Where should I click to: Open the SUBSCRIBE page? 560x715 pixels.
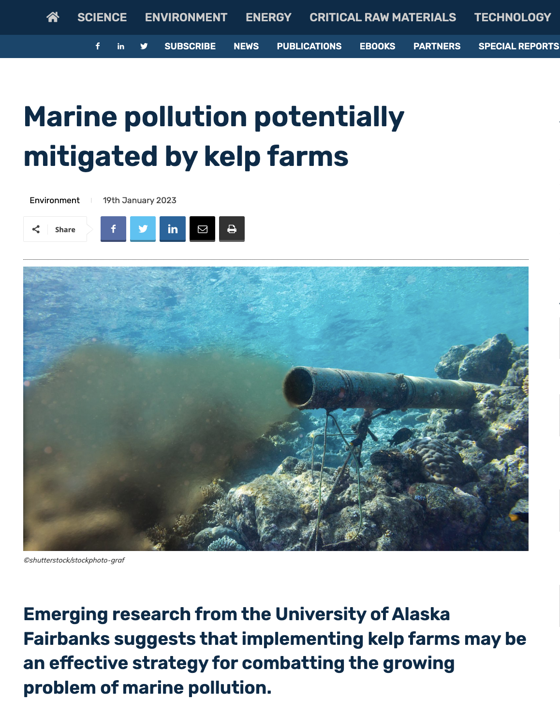[190, 46]
